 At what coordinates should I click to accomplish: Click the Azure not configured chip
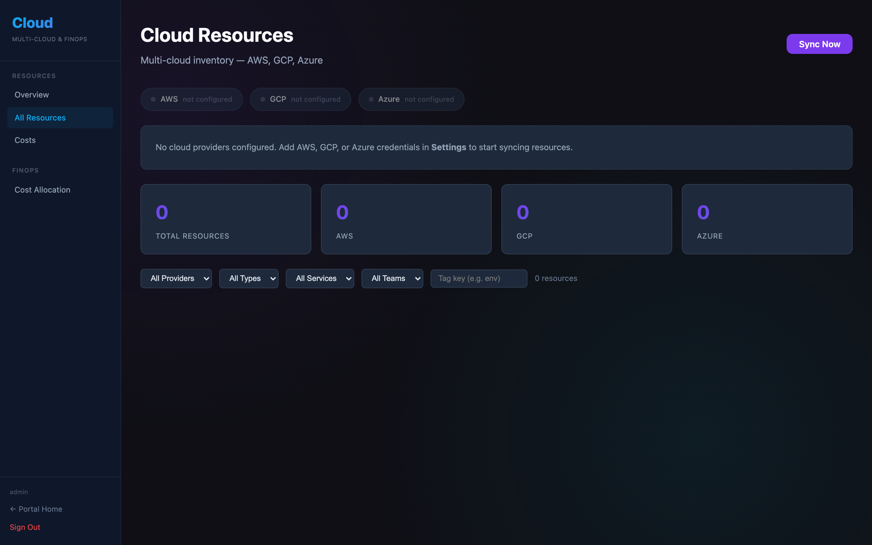tap(411, 99)
